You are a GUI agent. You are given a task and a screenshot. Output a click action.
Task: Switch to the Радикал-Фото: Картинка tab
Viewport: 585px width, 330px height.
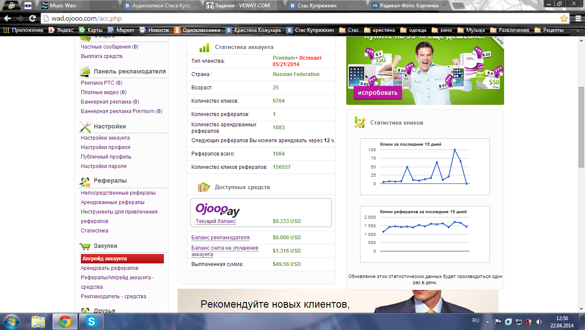tap(408, 6)
